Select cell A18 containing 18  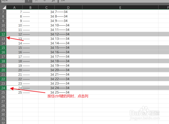(x=15, y=61)
